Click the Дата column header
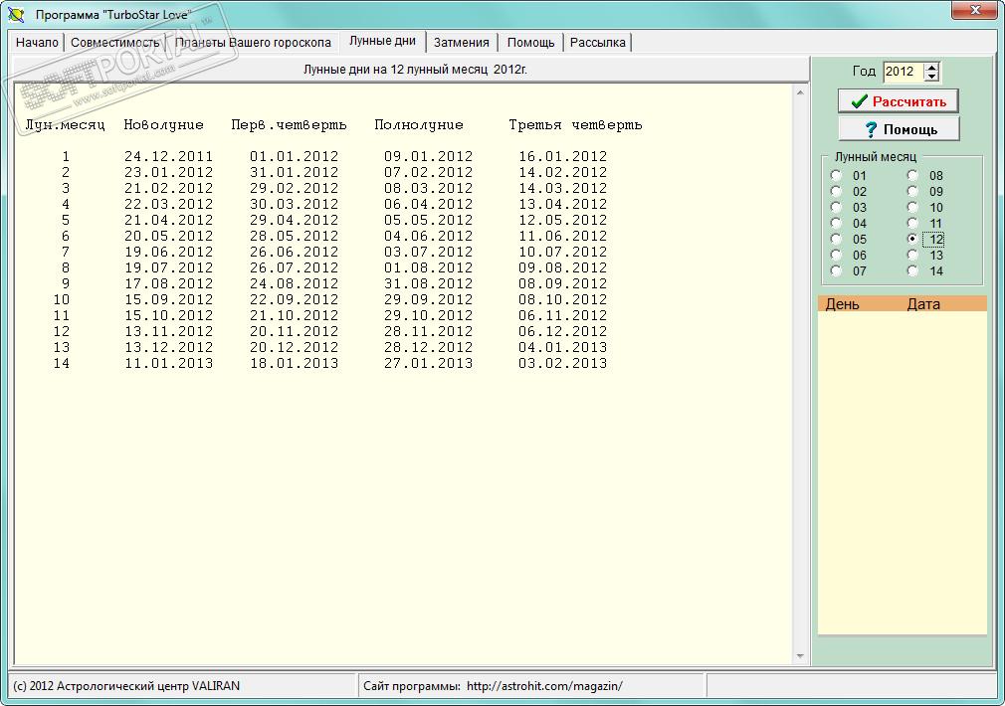Viewport: 1005px width, 706px height. [923, 304]
